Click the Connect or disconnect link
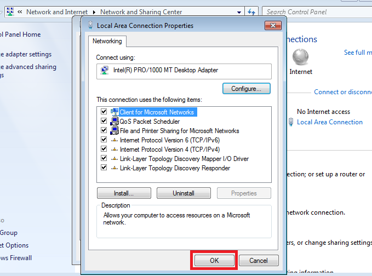This screenshot has width=372, height=276. tap(343, 92)
